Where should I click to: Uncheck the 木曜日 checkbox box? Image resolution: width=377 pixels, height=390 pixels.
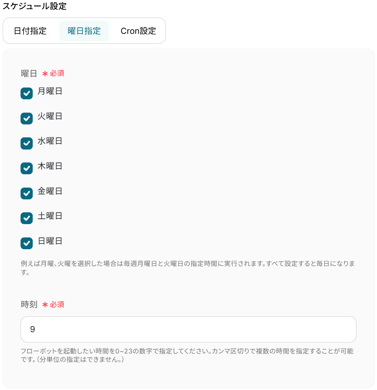pos(27,169)
